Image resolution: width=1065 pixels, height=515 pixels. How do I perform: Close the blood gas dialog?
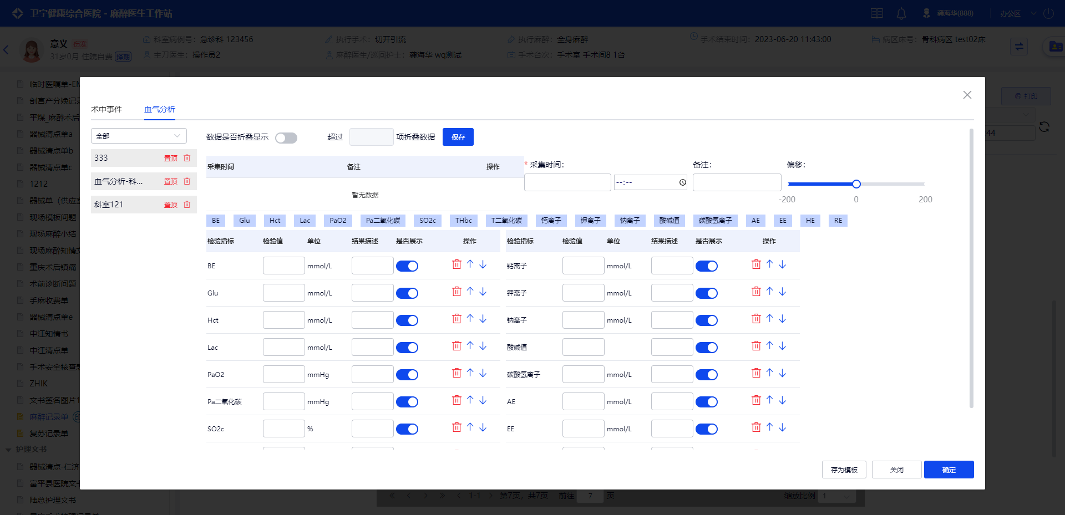[967, 95]
